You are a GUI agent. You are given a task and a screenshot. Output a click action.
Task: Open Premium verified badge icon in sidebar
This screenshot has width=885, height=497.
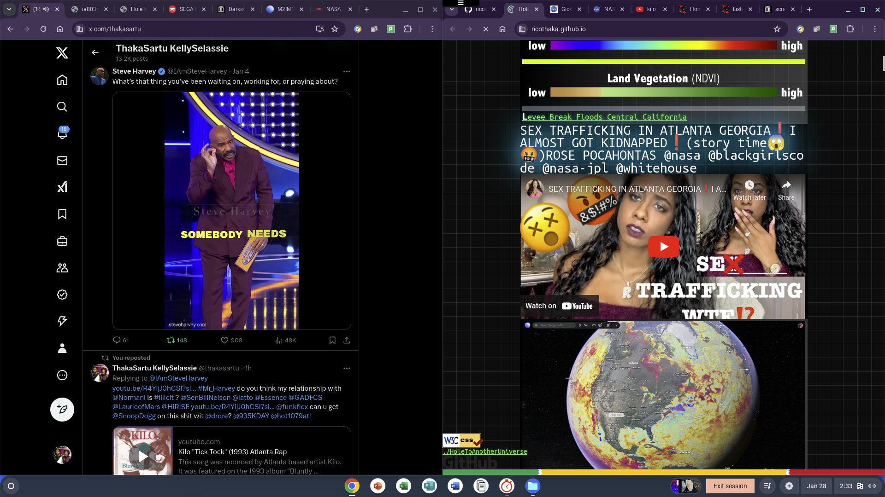(x=62, y=295)
